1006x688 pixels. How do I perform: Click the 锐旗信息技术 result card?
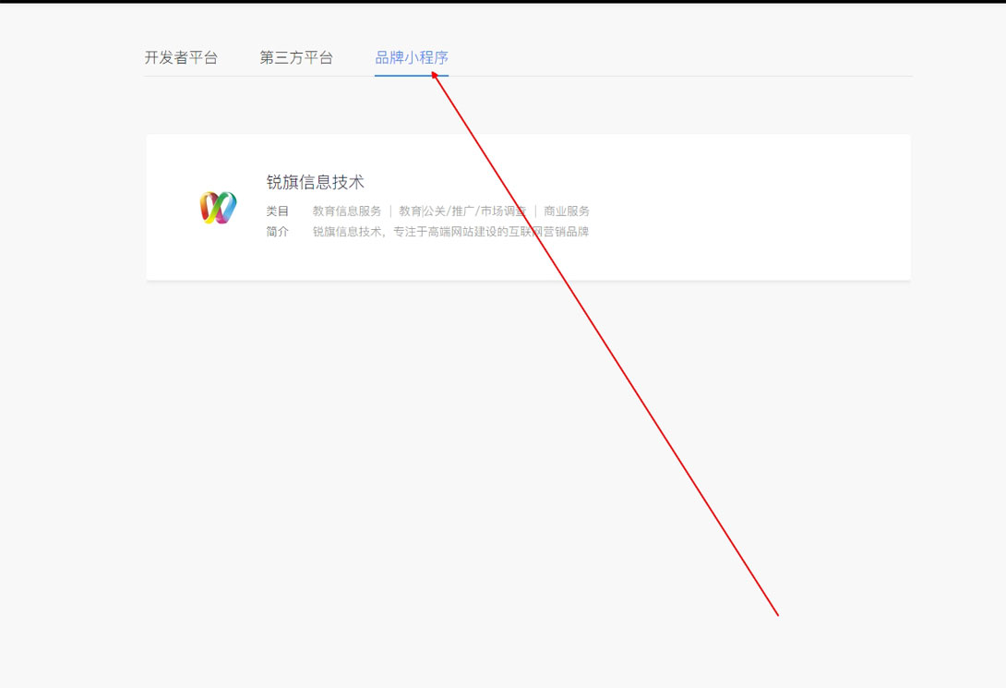click(x=527, y=206)
